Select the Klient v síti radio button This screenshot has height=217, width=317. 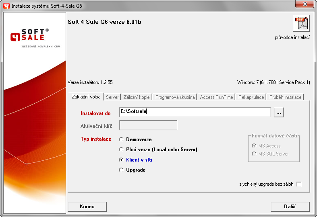pyautogui.click(x=121, y=160)
